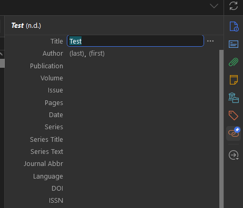Open the Attachments paperclip icon

tap(234, 62)
